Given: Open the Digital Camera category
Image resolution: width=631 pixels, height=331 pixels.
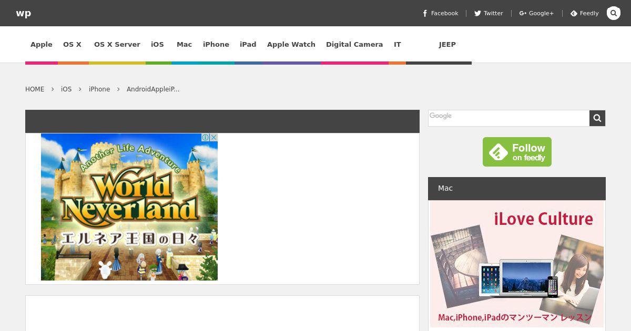Looking at the screenshot, I should [354, 45].
